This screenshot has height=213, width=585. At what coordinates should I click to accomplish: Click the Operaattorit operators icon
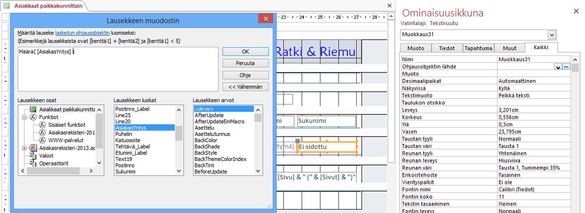pyautogui.click(x=33, y=163)
